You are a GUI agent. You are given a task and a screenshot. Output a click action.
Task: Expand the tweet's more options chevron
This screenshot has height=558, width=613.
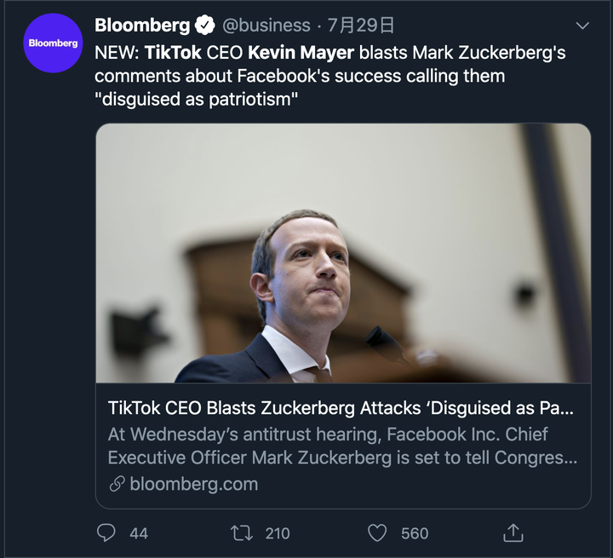pos(582,26)
